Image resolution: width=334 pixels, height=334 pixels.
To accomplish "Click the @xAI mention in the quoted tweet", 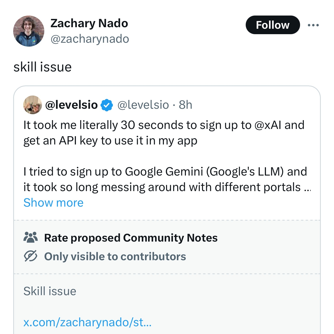I will point(268,125).
